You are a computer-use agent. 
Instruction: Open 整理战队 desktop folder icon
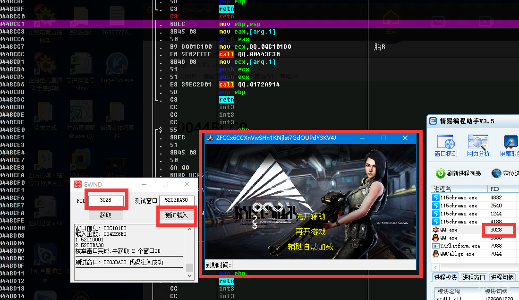coord(81,20)
